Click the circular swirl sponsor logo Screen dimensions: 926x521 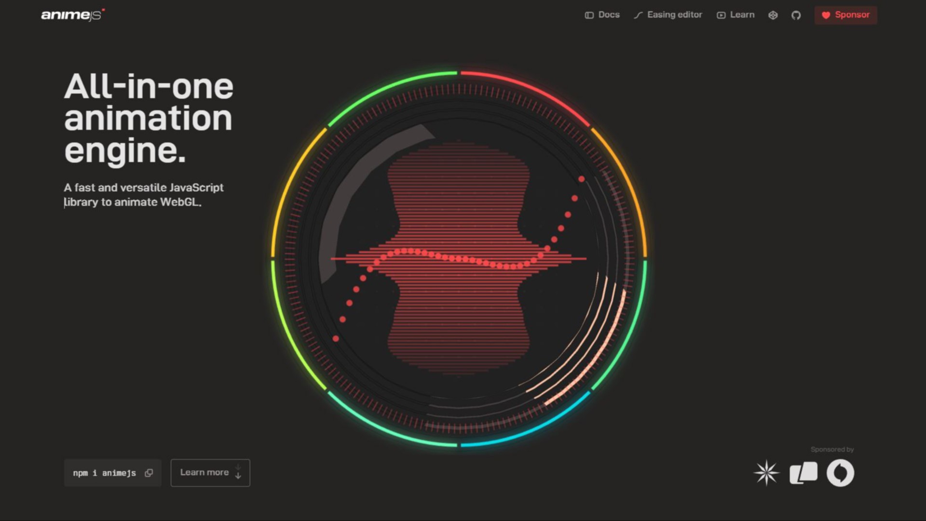[840, 473]
